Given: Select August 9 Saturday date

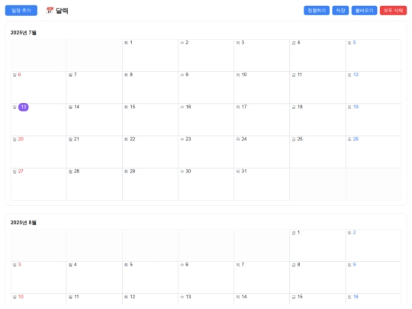Looking at the screenshot, I should point(354,265).
